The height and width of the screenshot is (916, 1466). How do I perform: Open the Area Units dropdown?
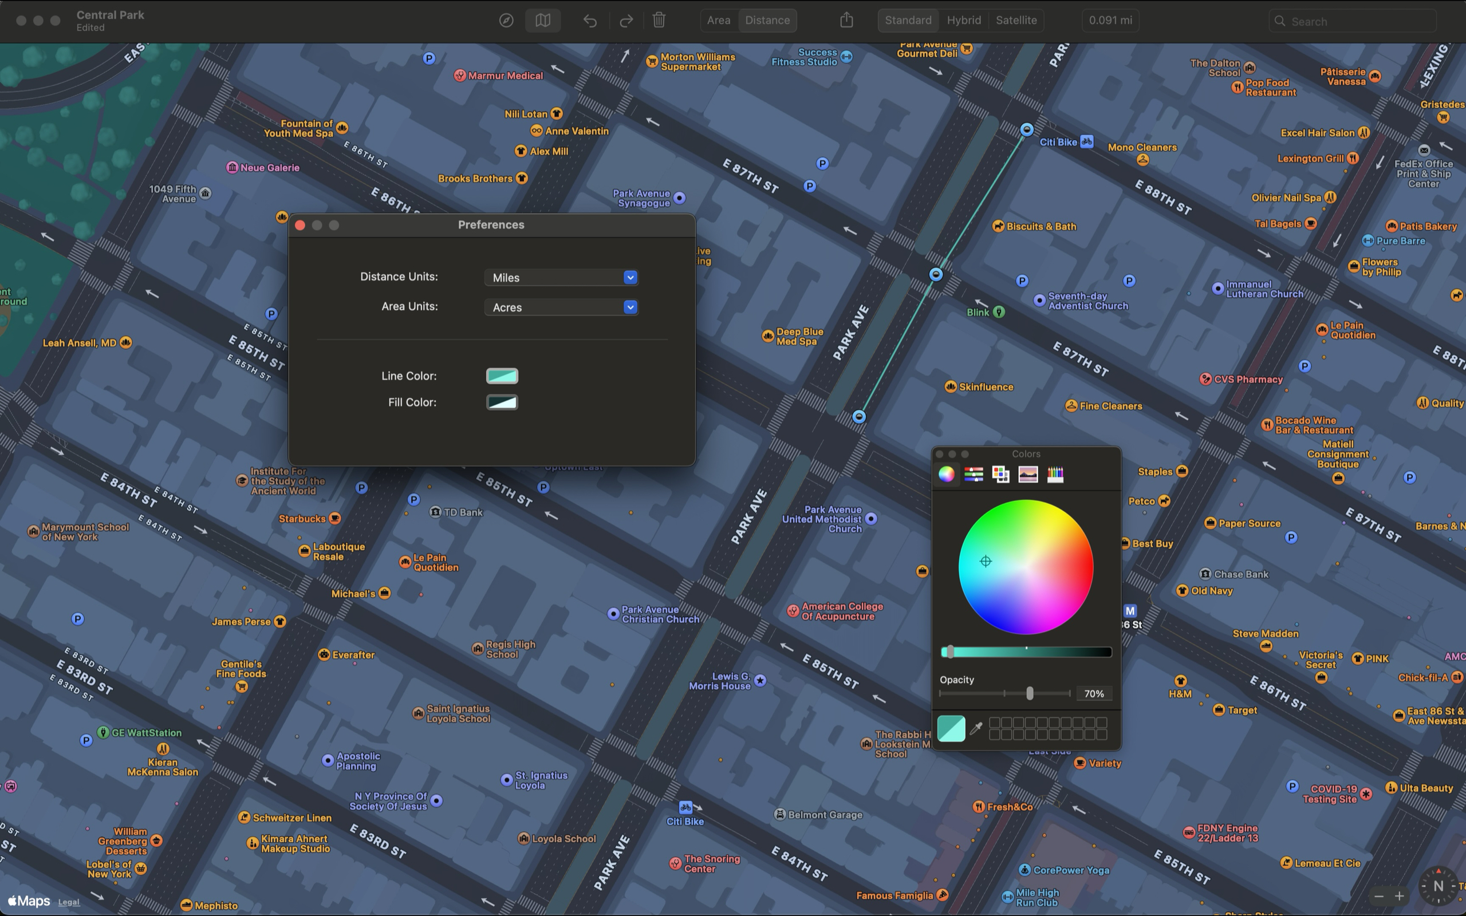click(562, 307)
